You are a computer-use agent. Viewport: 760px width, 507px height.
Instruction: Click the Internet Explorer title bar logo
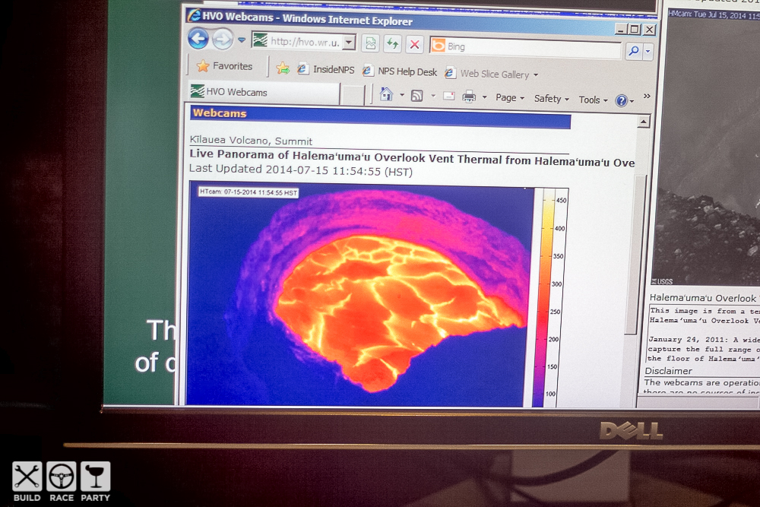tap(195, 15)
